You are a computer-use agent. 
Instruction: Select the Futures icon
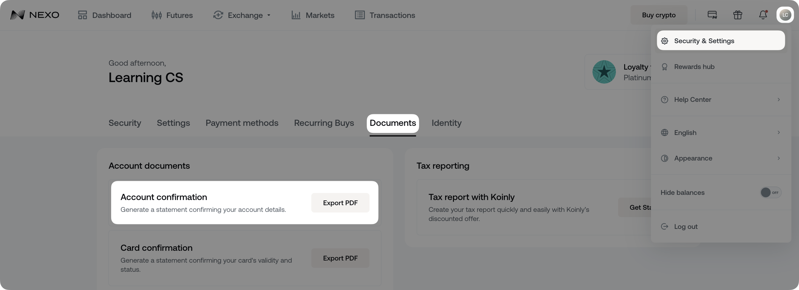point(157,15)
